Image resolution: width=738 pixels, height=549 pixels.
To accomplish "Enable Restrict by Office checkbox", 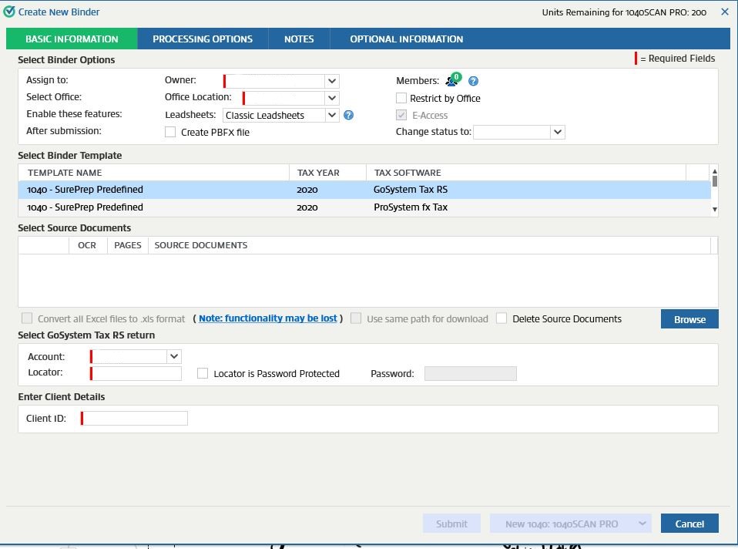I will click(x=401, y=98).
